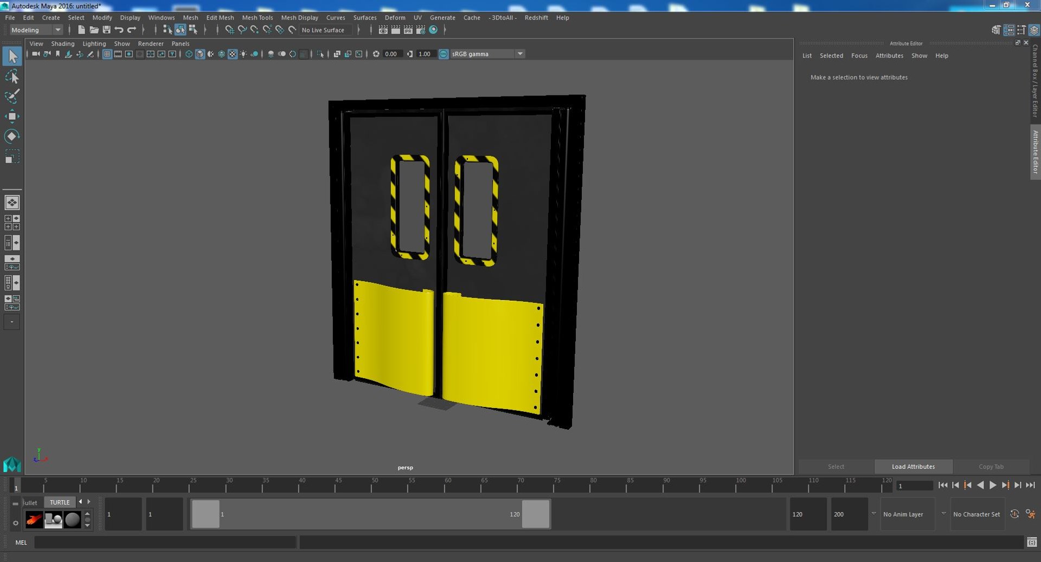Image resolution: width=1041 pixels, height=562 pixels.
Task: Switch to select by component type mode
Action: (x=192, y=30)
